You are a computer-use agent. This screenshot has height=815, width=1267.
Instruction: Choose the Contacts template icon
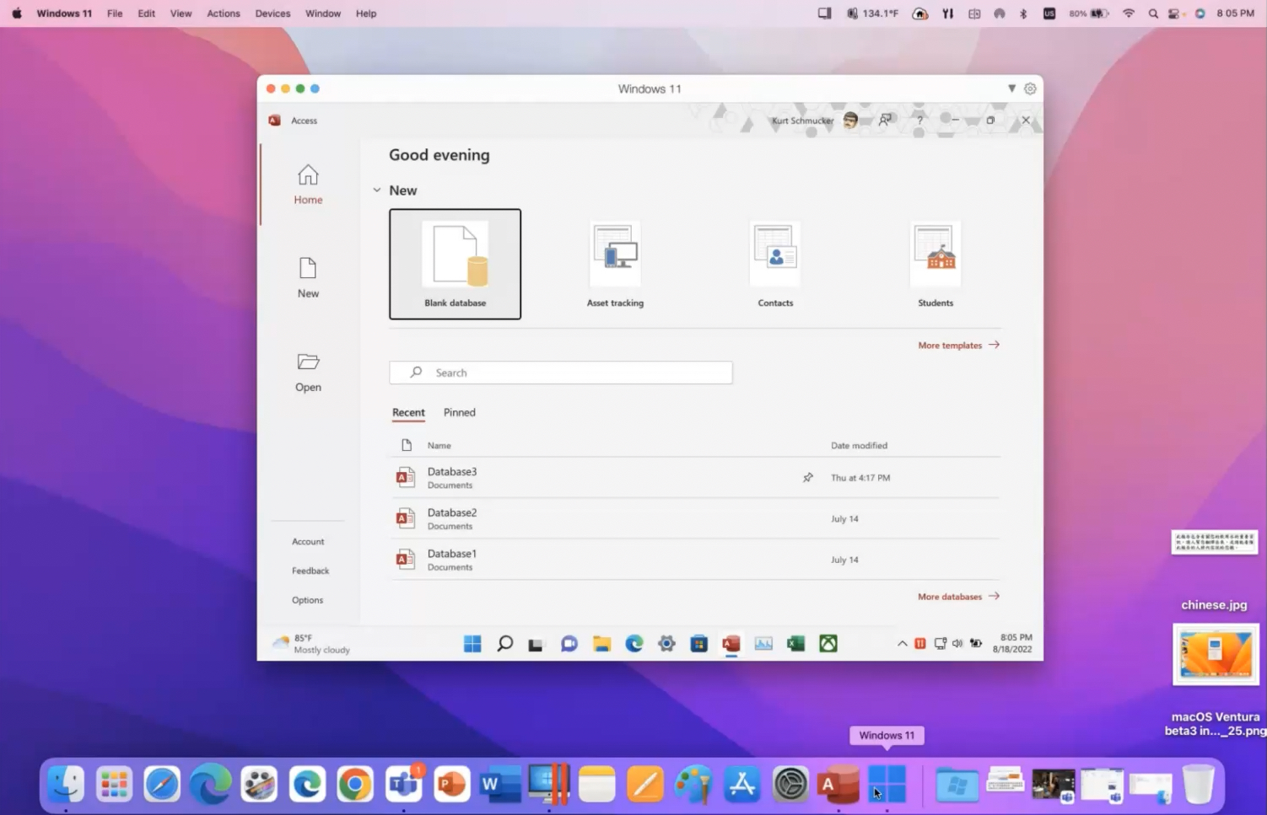tap(775, 255)
